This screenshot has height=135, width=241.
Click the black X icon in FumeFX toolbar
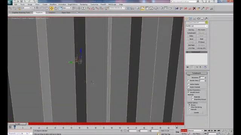(x=194, y=8)
